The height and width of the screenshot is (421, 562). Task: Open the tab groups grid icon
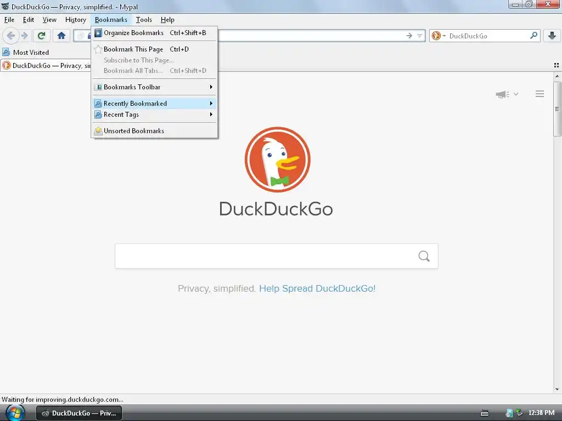point(557,65)
